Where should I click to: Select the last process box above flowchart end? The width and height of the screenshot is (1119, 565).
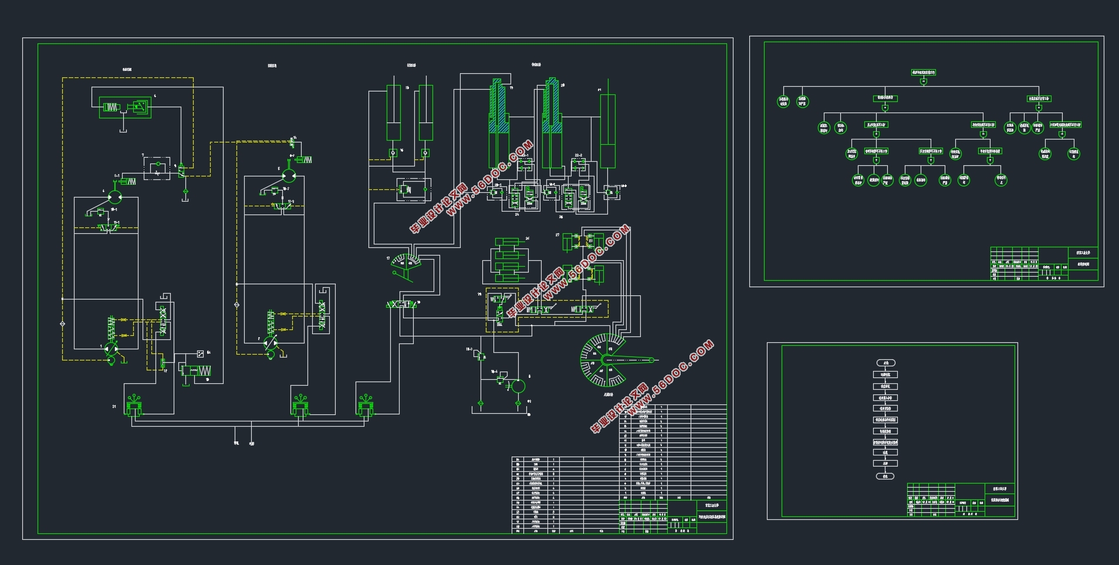pos(885,464)
